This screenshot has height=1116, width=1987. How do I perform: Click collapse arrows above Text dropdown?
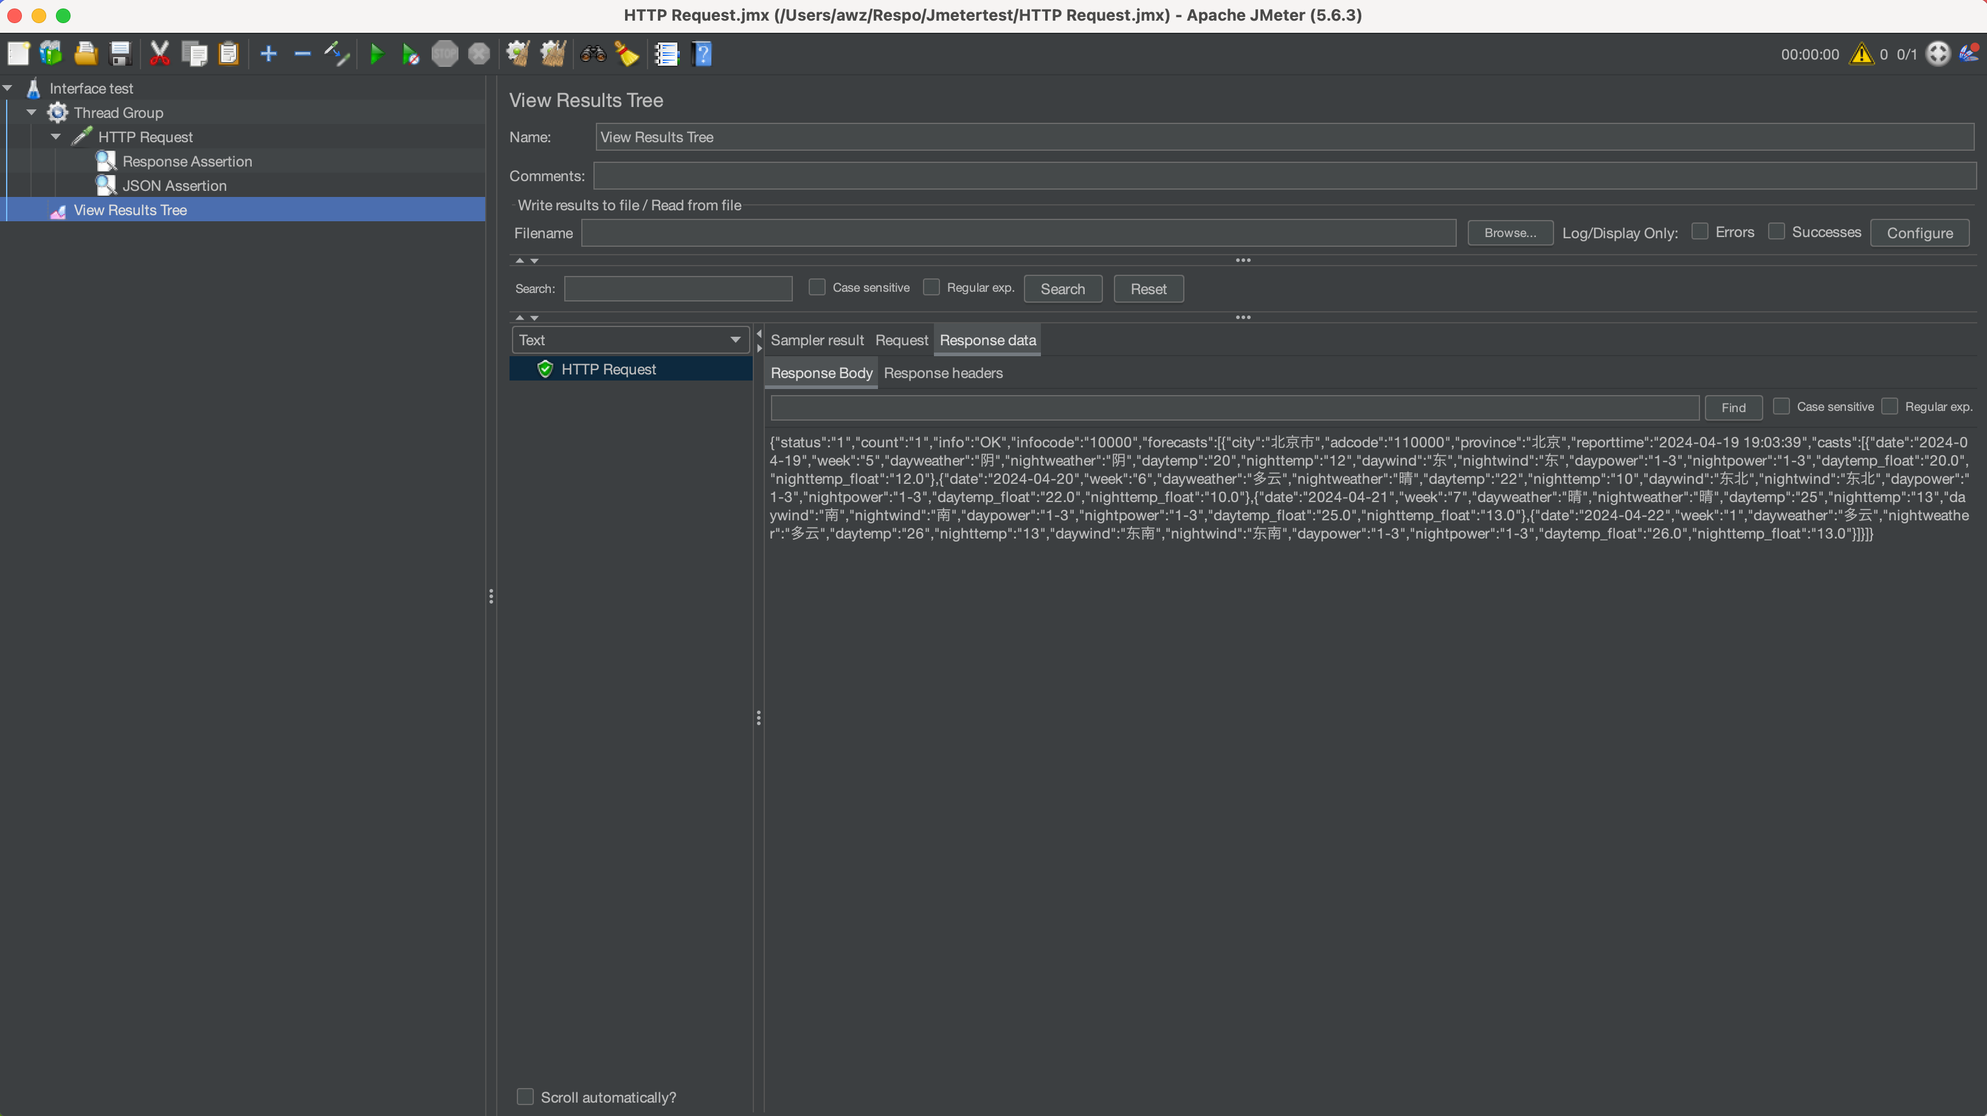click(527, 318)
